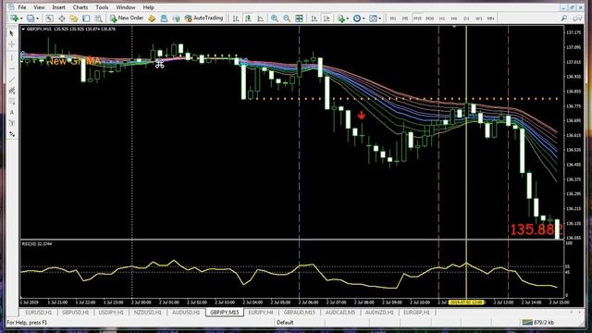Image resolution: width=592 pixels, height=333 pixels.
Task: Select the M15 timeframe
Action: 417,18
